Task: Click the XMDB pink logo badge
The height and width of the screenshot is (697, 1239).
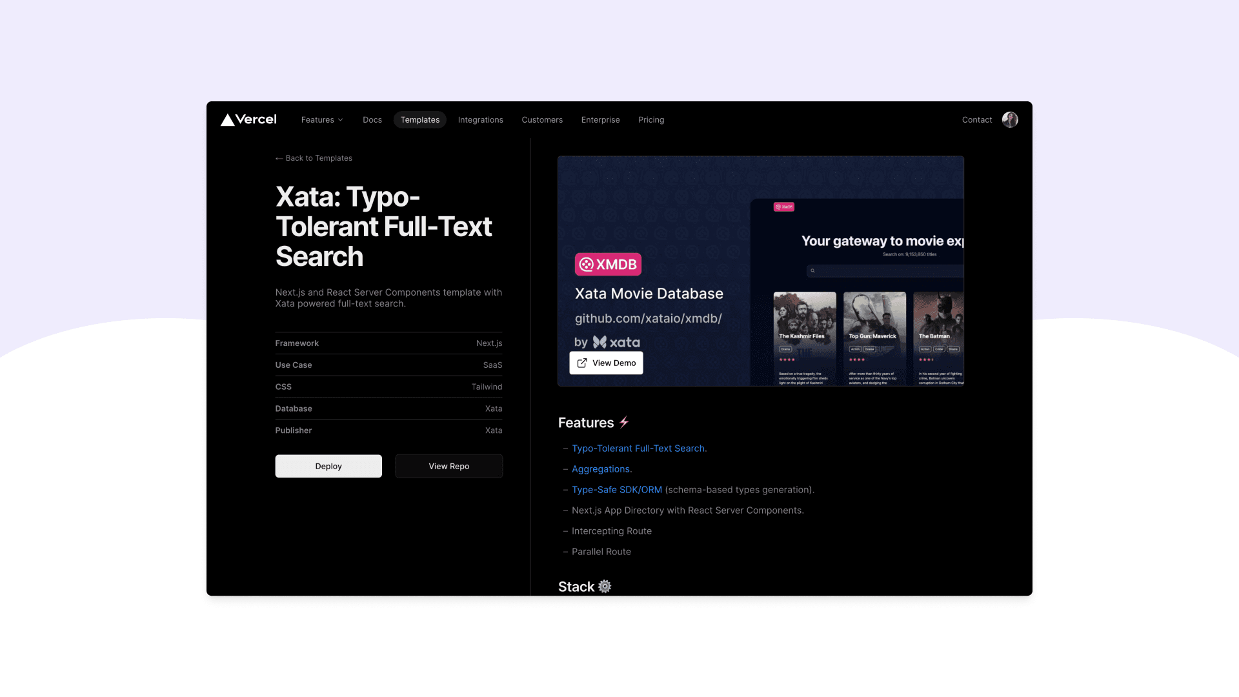Action: [x=607, y=264]
